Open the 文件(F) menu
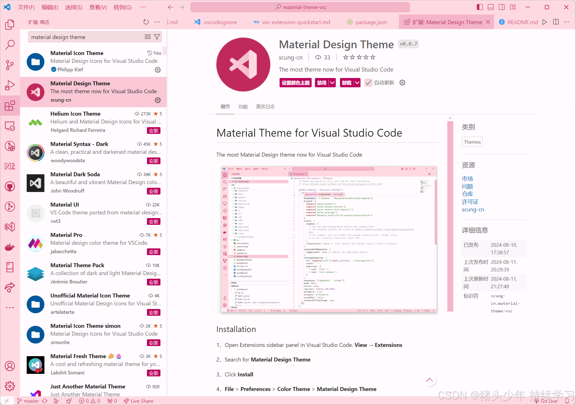Screen dimensions: 576x405 26,7
